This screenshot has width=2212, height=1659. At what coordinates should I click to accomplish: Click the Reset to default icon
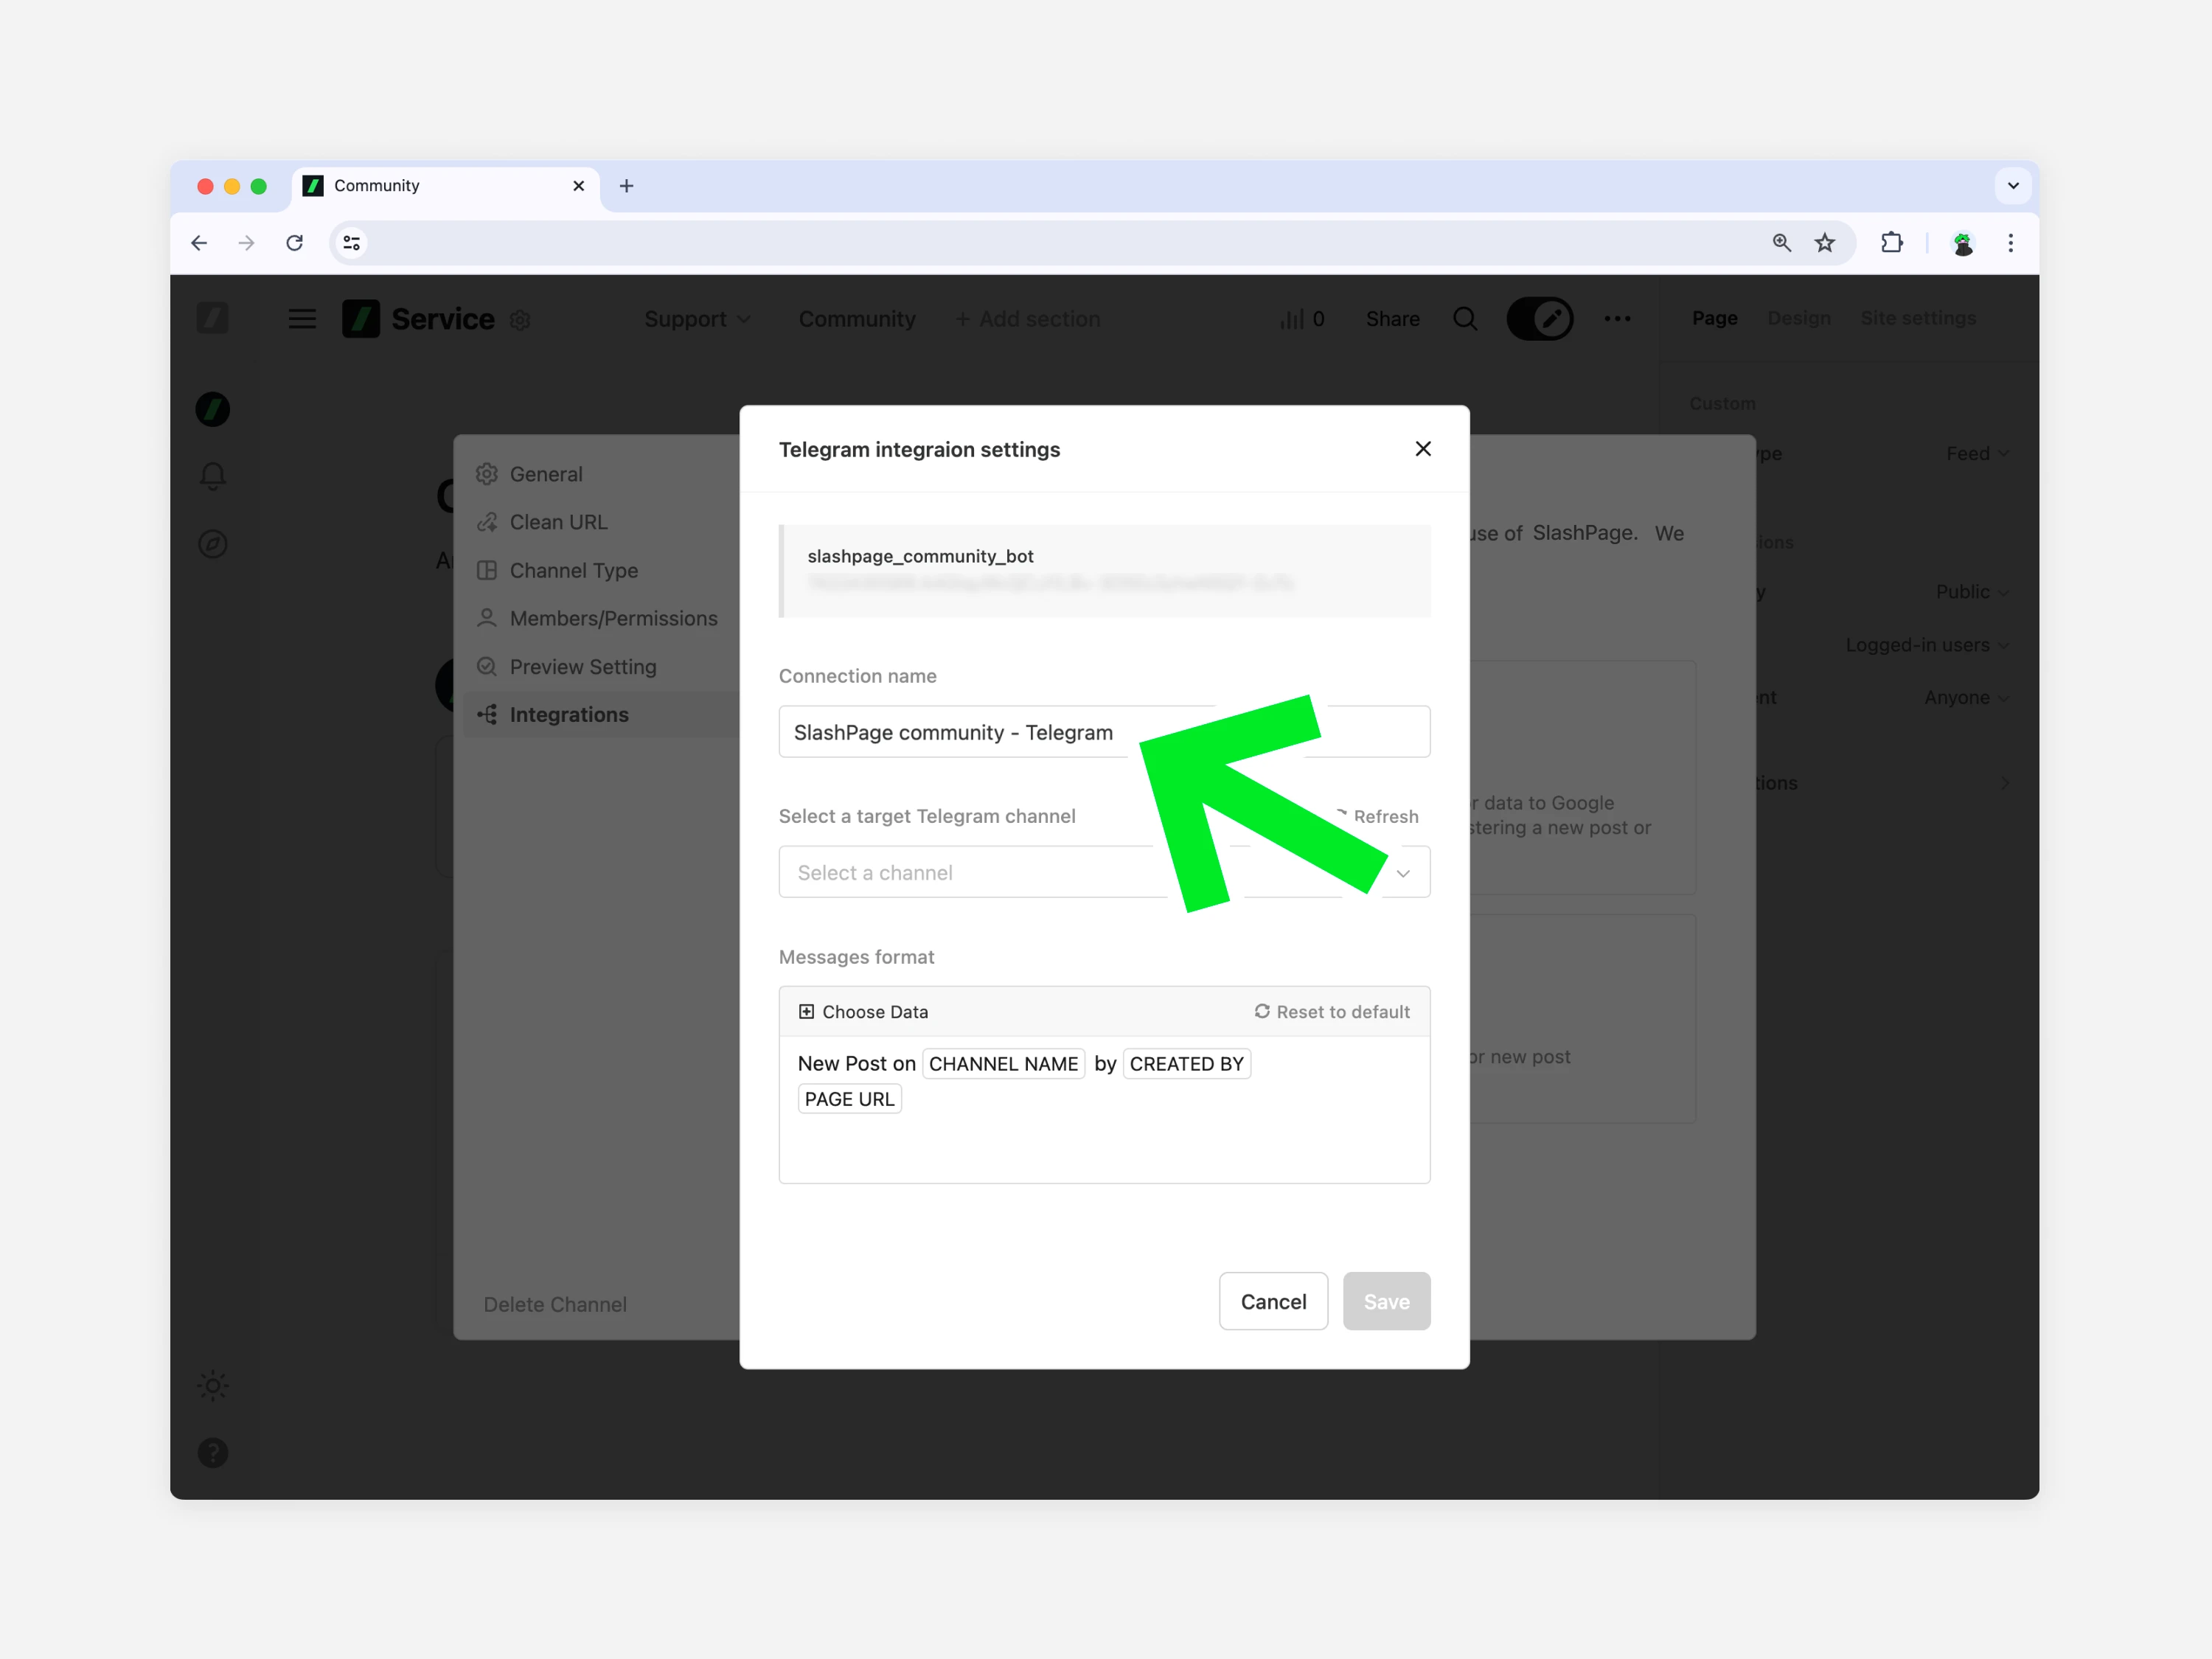point(1262,1011)
